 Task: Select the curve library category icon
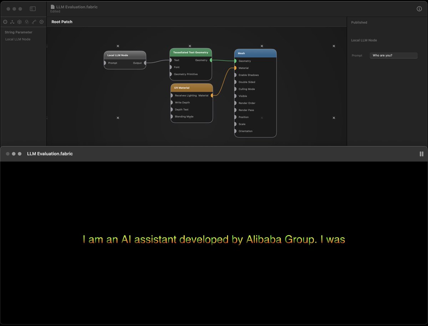pyautogui.click(x=34, y=22)
